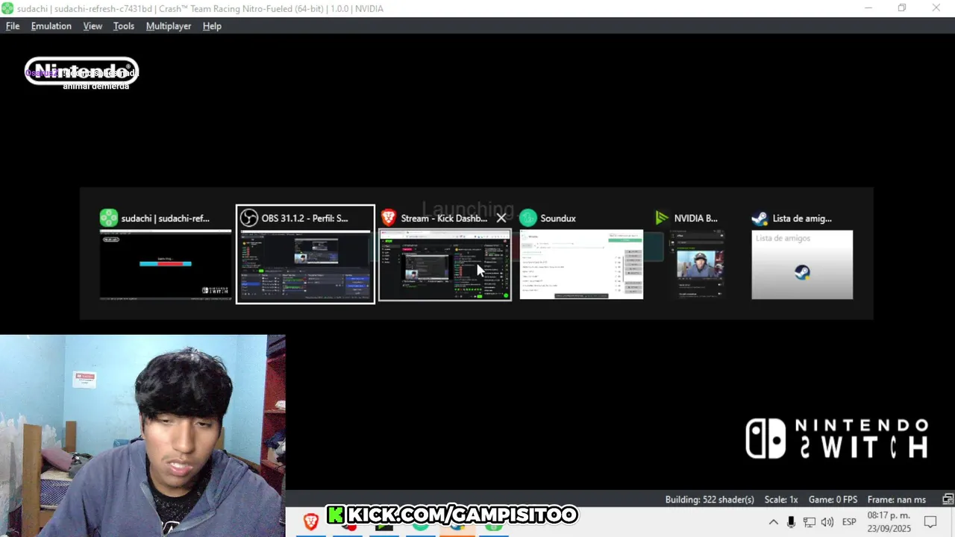Restore down the sudachi emulator window
955x537 pixels.
pos(902,8)
